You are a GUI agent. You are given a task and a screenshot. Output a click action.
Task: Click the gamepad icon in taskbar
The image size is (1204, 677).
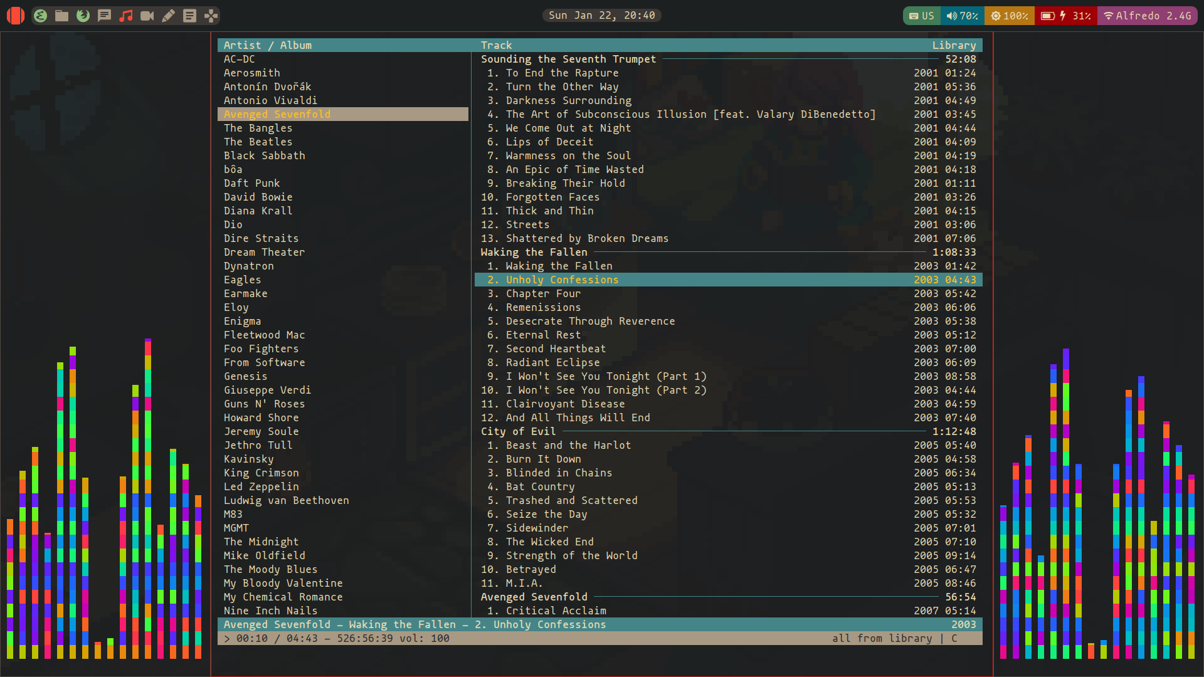click(212, 15)
